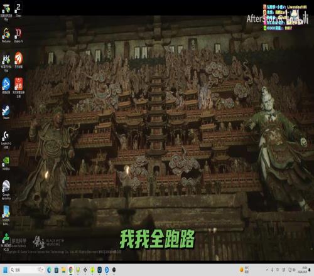Open the weather widget on the taskbar

[244, 270]
